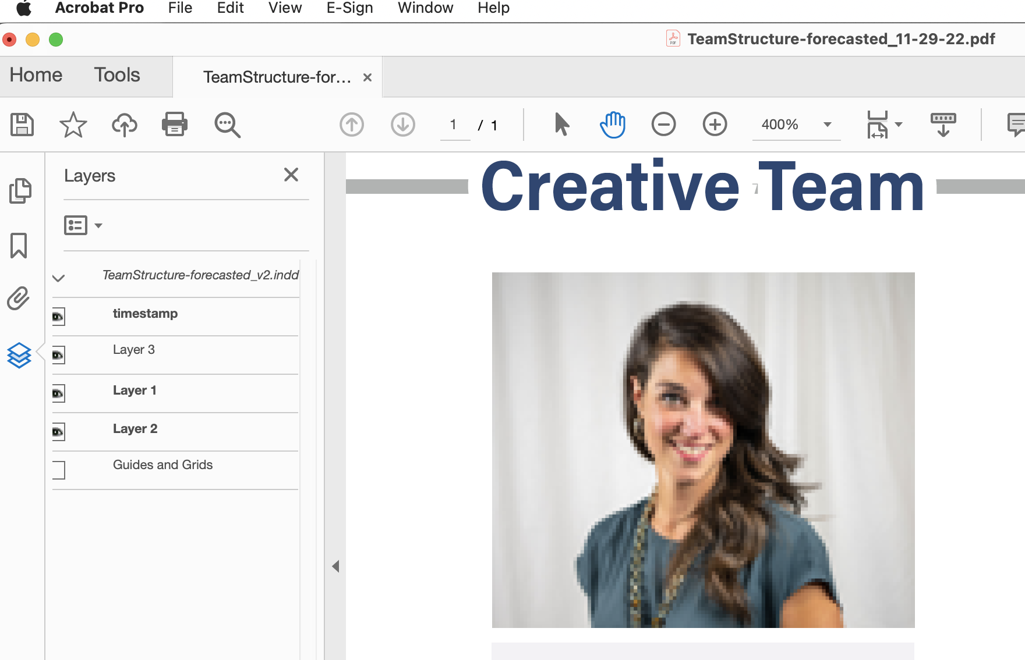1025x660 pixels.
Task: Toggle visibility of Layer 3
Action: point(58,355)
